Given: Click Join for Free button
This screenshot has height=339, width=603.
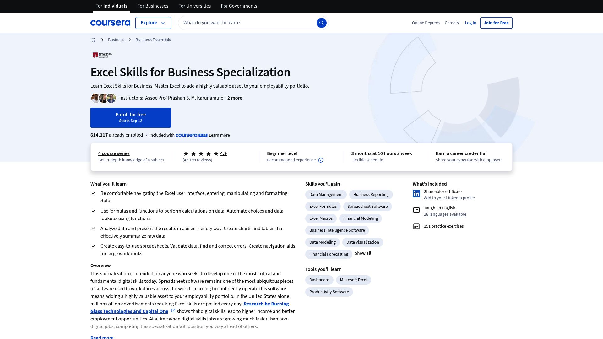Looking at the screenshot, I should pos(496,23).
